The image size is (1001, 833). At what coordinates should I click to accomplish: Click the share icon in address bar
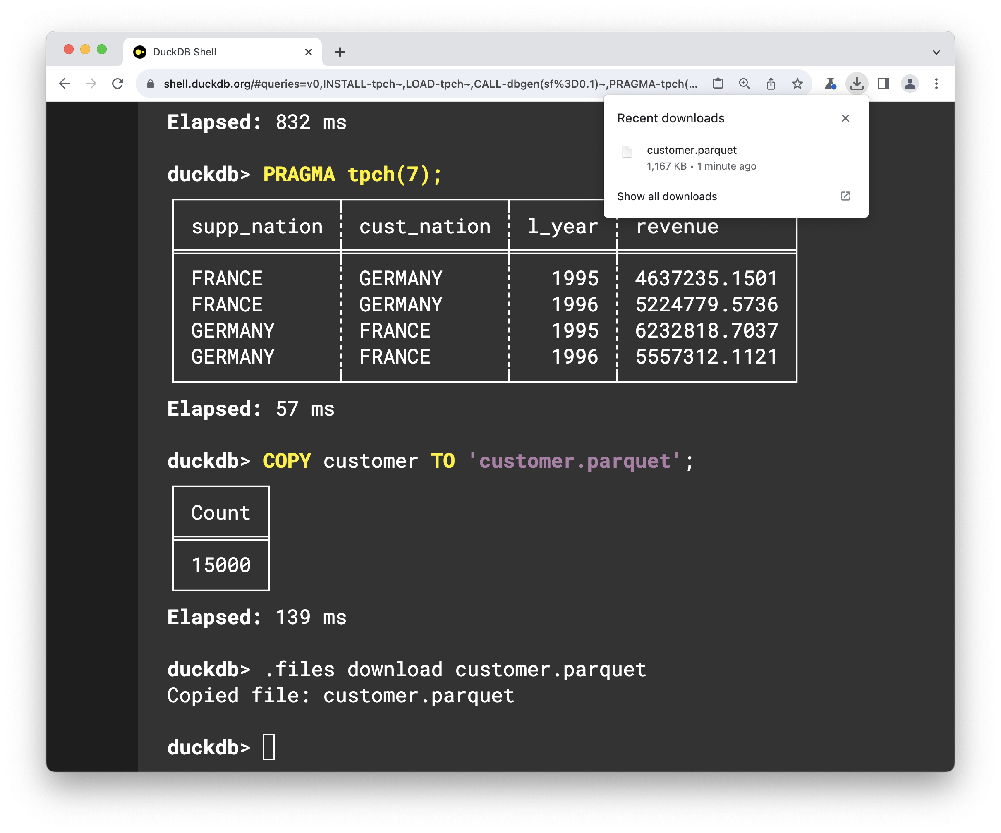(x=771, y=84)
